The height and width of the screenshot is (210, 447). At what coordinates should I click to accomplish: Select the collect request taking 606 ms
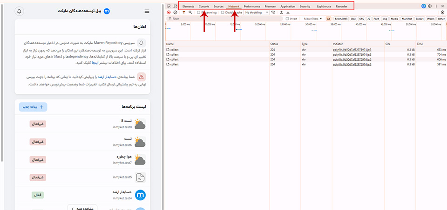click(x=306, y=59)
